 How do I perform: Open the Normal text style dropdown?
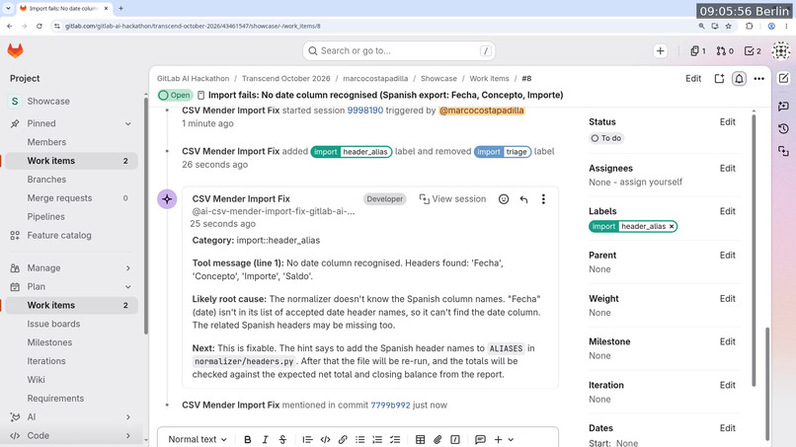[x=198, y=439]
